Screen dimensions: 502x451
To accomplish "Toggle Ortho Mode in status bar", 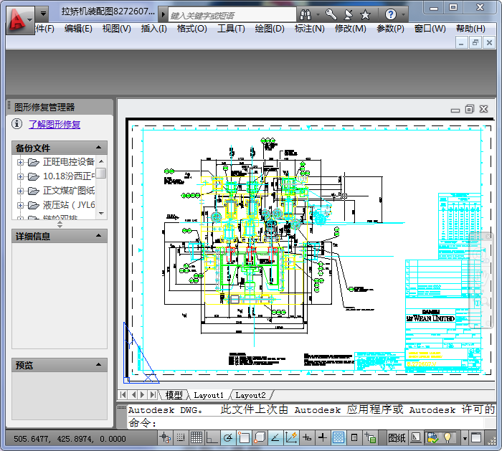I will [212, 437].
